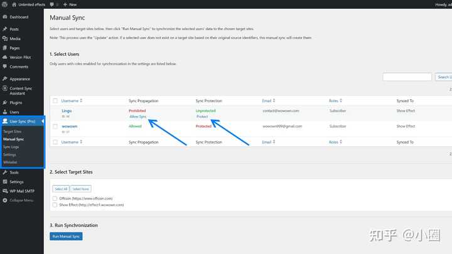Click Protect link for Lingo
Screen dimensions: 452x254
click(202, 117)
